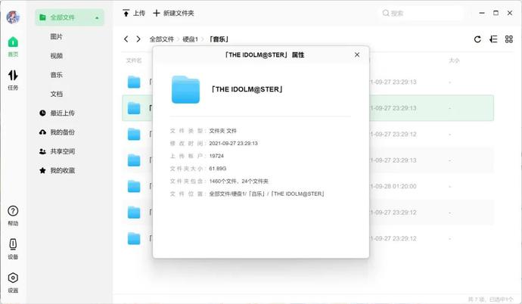Go to the 首页 home section
This screenshot has width=522, height=304.
coord(13,47)
